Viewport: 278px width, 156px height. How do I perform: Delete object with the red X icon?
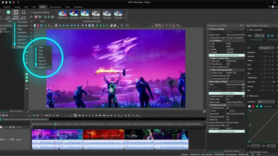pyautogui.click(x=38, y=25)
